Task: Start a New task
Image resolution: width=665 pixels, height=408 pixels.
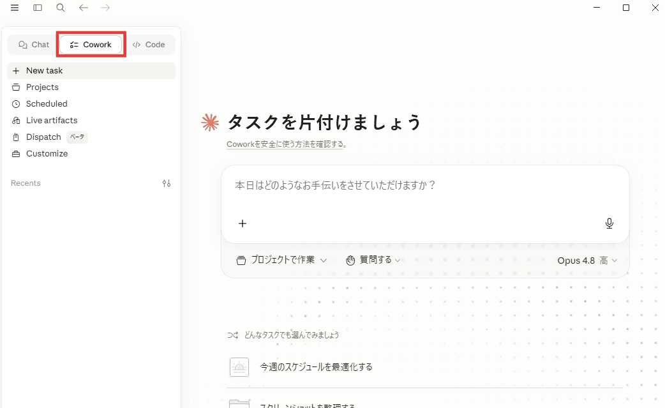Action: [x=91, y=71]
